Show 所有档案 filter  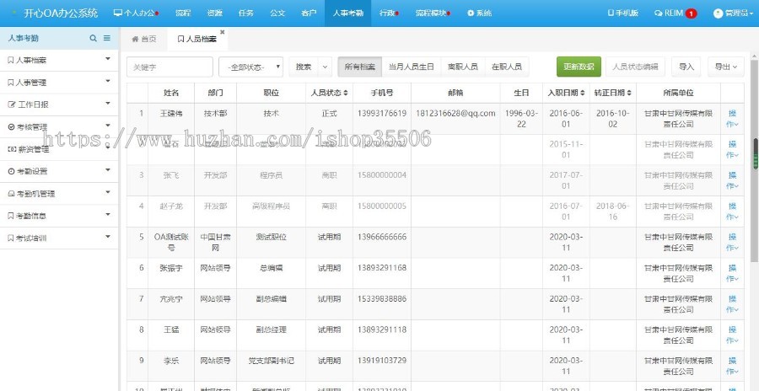(x=359, y=67)
